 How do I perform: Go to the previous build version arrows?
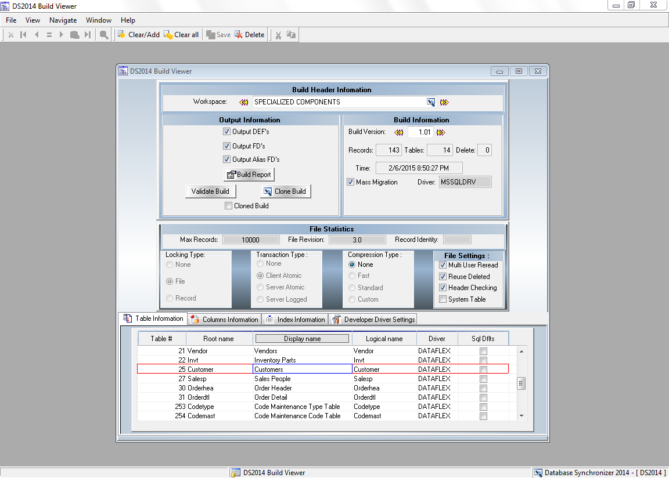pos(399,132)
